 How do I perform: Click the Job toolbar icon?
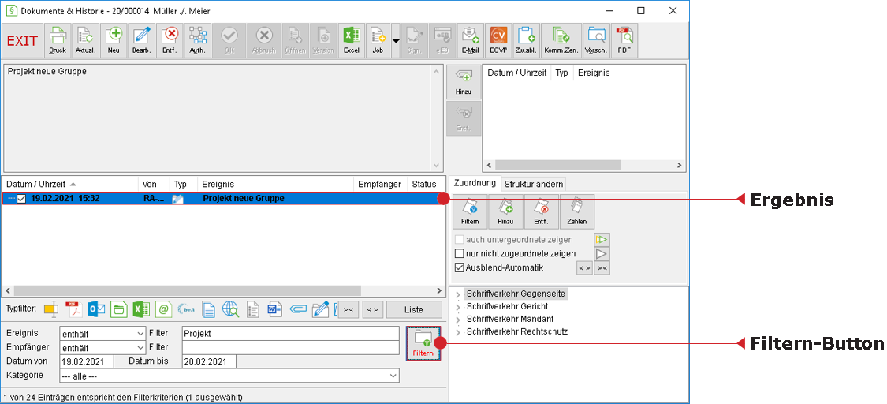pyautogui.click(x=378, y=41)
